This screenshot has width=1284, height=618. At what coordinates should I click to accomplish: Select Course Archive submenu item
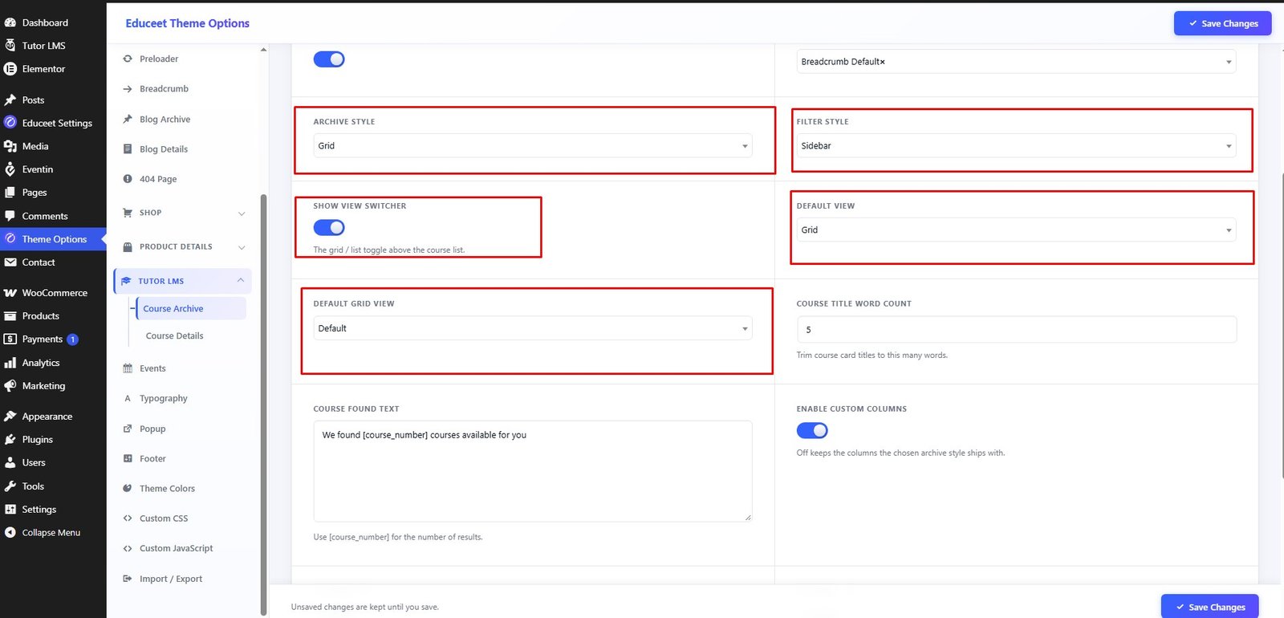[x=191, y=309]
